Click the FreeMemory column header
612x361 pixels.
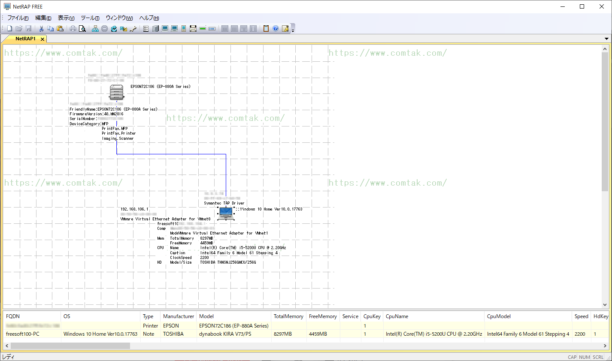[x=323, y=316]
